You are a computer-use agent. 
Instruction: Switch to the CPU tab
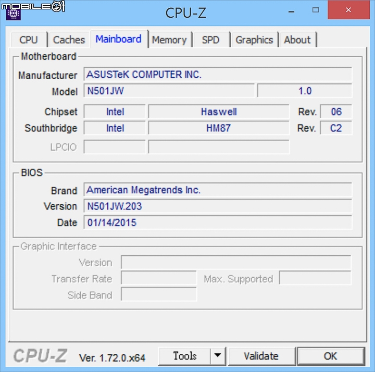pos(29,40)
